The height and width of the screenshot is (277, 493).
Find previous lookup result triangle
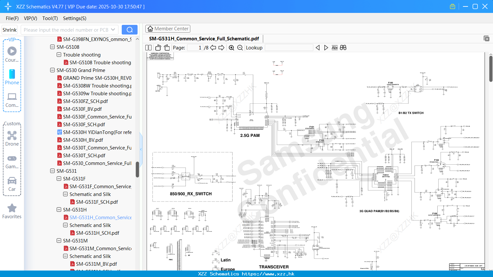318,47
